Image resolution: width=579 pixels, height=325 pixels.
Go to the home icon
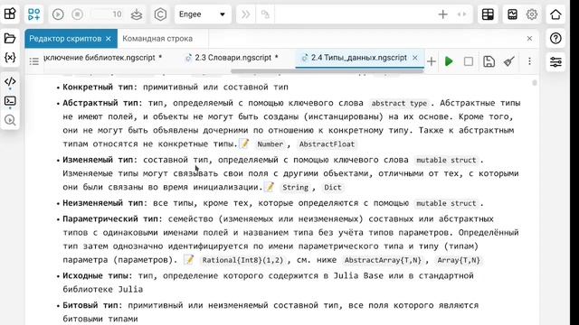point(555,14)
